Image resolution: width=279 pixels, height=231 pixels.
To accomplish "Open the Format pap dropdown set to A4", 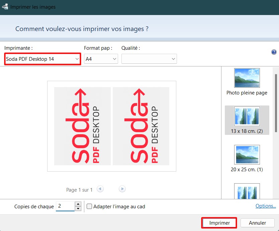I will coord(101,59).
